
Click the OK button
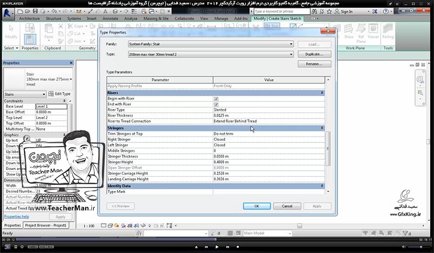[x=257, y=206]
